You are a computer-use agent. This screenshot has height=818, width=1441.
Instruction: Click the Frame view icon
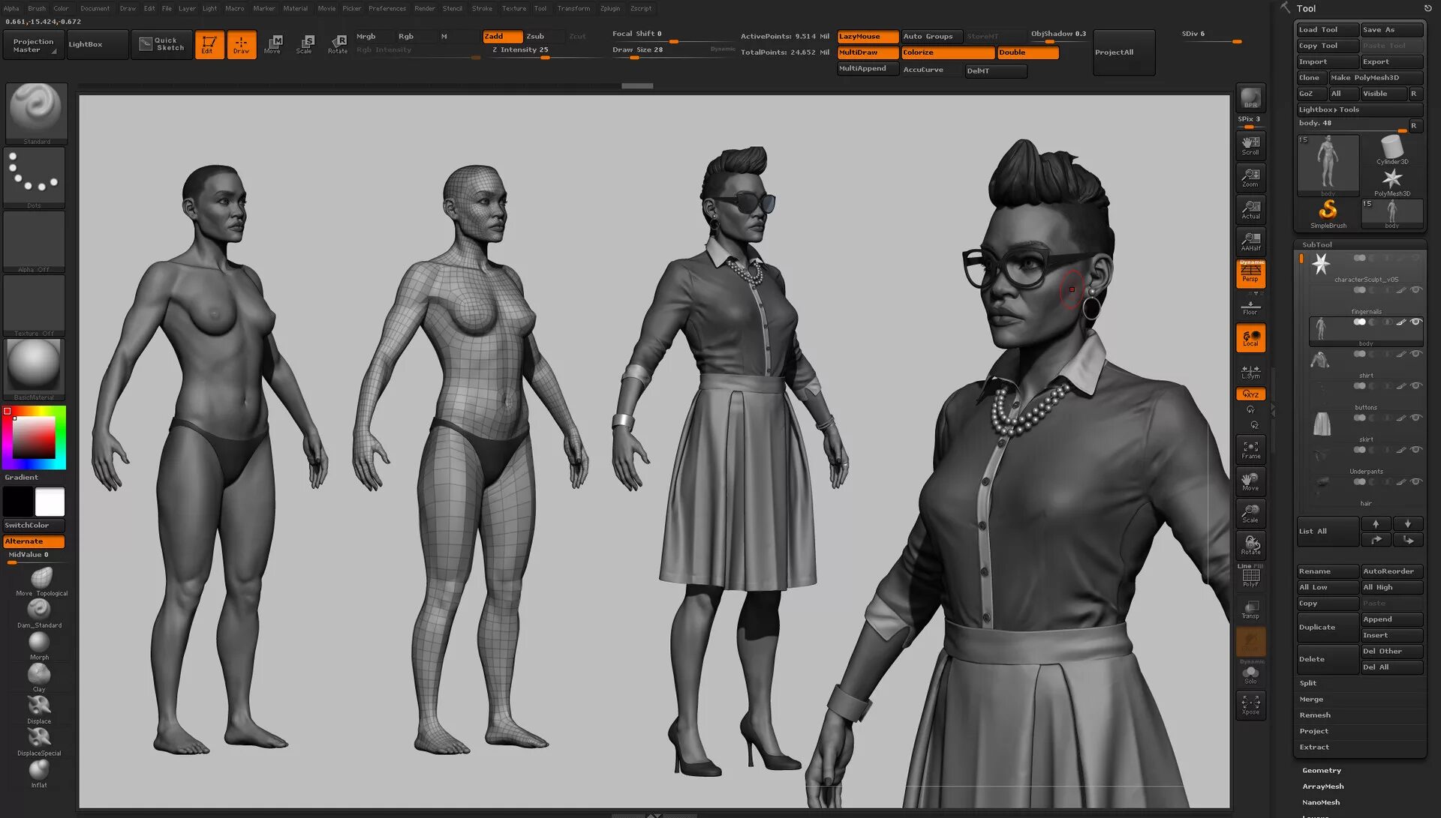pyautogui.click(x=1250, y=450)
